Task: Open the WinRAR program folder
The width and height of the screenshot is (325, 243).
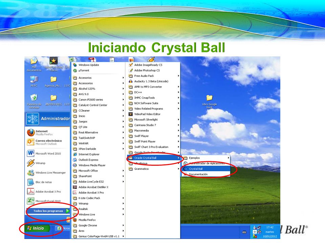Action: 99,143
